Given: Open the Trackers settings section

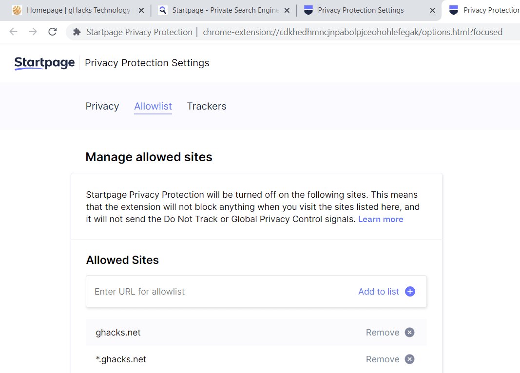Looking at the screenshot, I should pyautogui.click(x=207, y=106).
